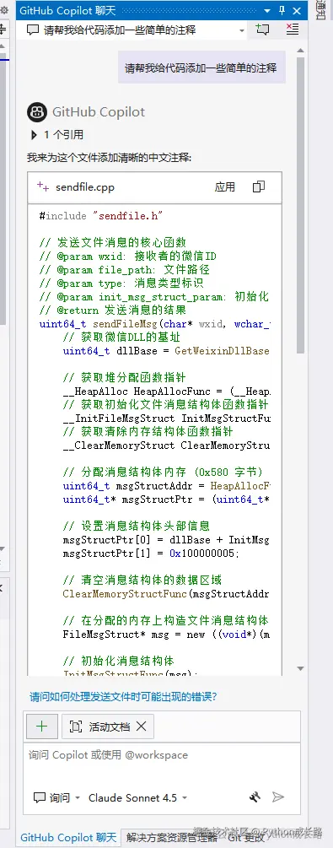
Task: Open window position dropdown in title bar
Action: point(267,10)
